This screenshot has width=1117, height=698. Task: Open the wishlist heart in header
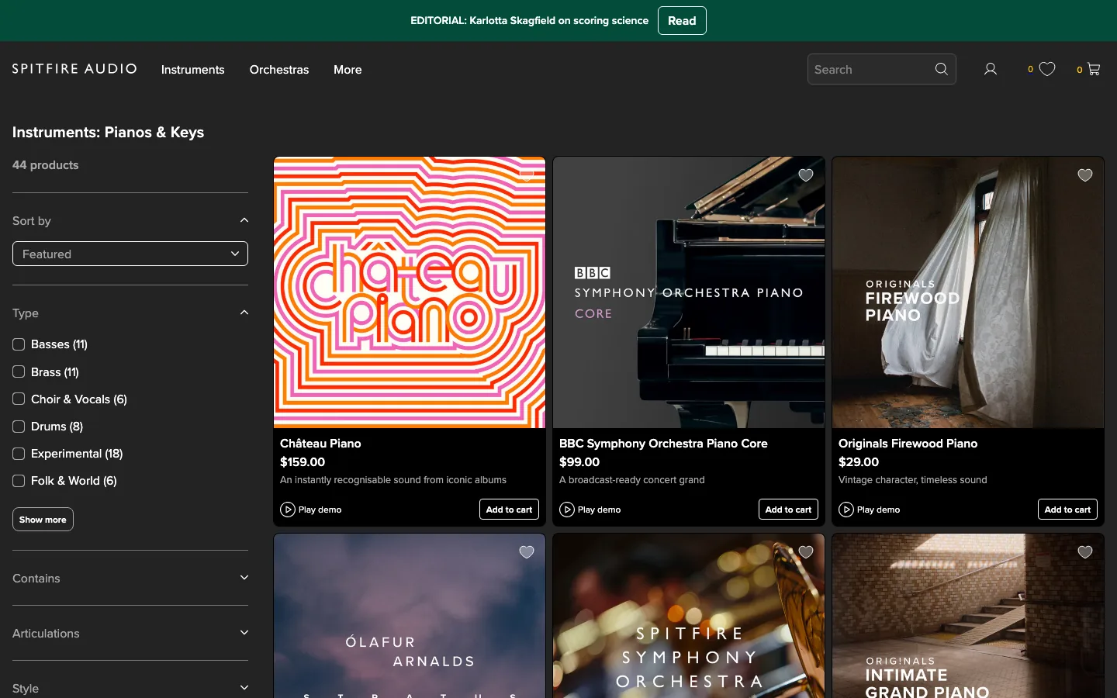[1046, 69]
